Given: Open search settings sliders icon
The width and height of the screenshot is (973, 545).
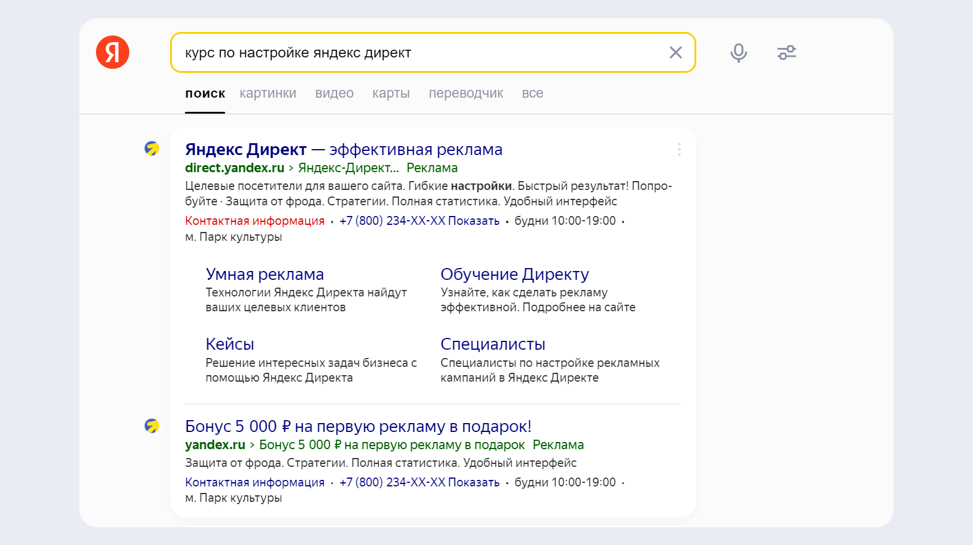Looking at the screenshot, I should (786, 53).
